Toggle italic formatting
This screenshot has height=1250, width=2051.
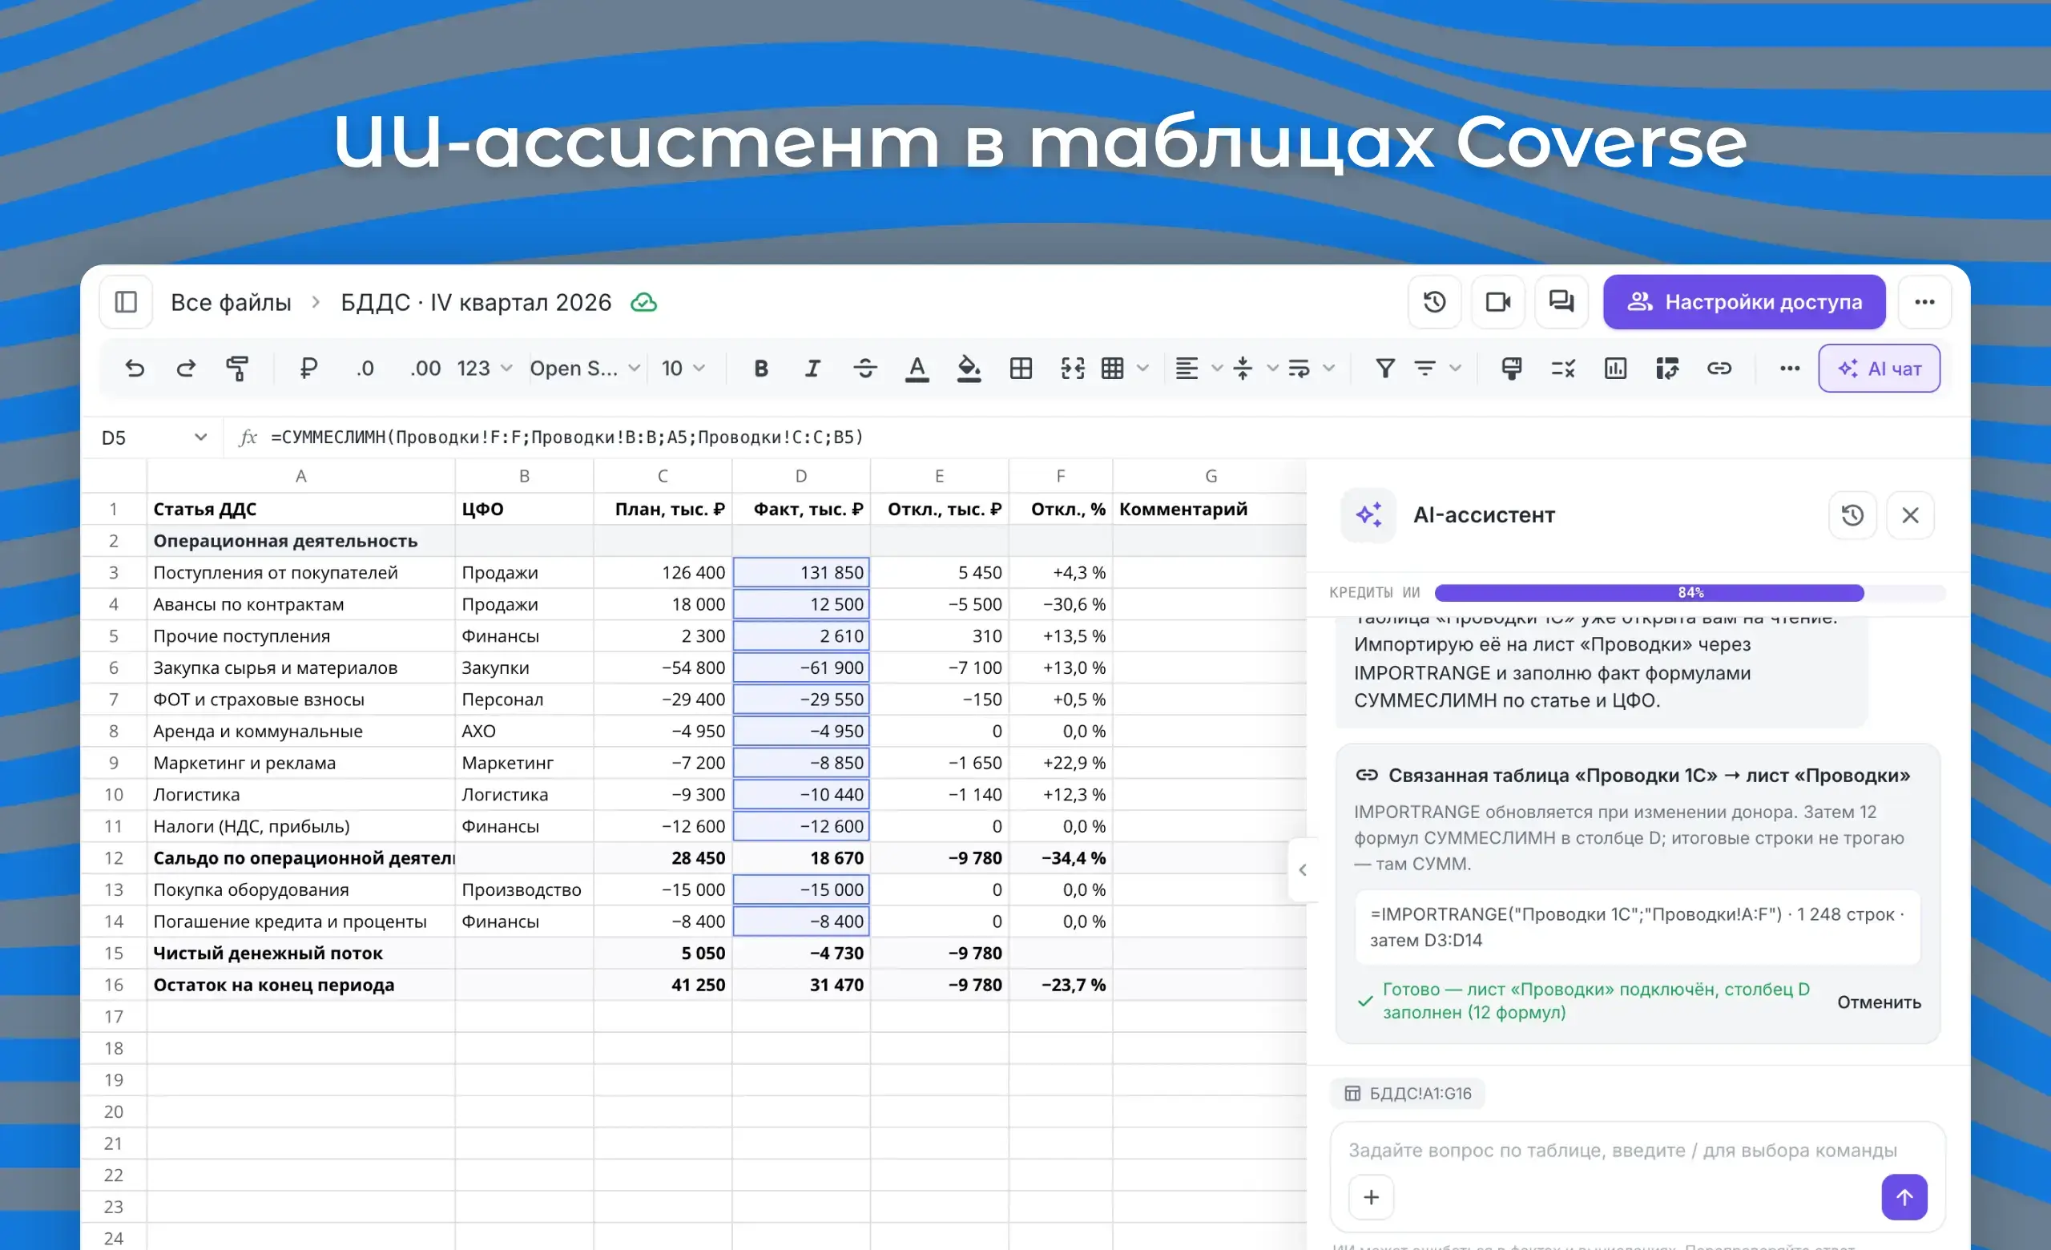point(812,368)
